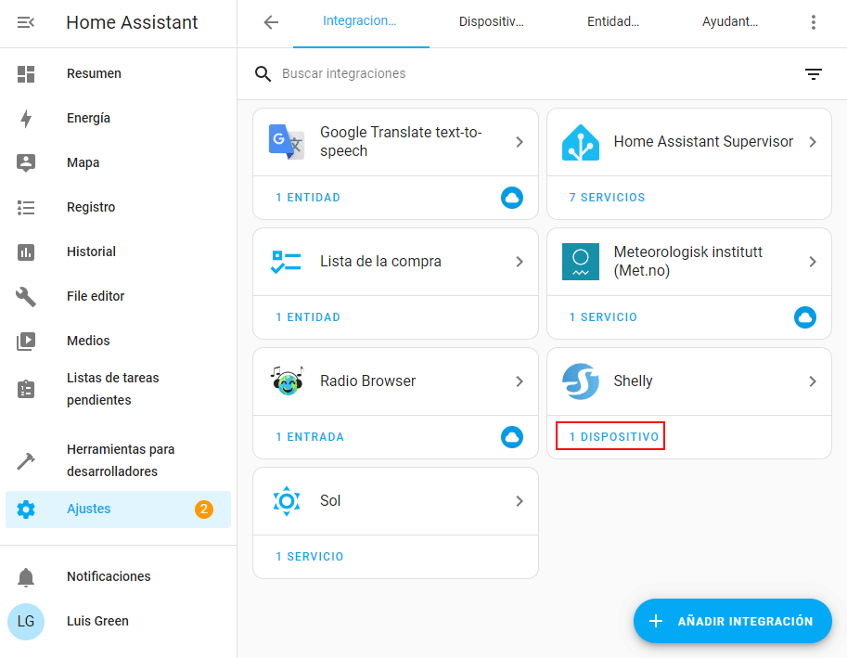847x658 pixels.
Task: Switch to the Dispositivos tab
Action: point(491,22)
